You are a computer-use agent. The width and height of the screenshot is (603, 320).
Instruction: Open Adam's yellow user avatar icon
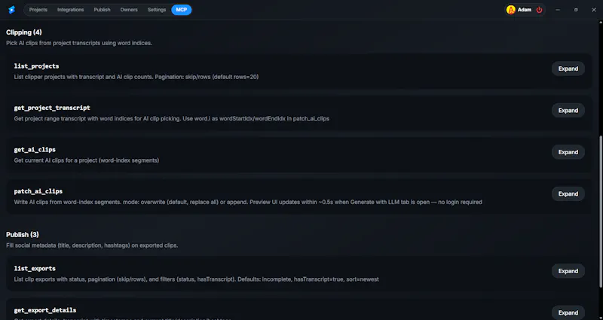click(511, 10)
